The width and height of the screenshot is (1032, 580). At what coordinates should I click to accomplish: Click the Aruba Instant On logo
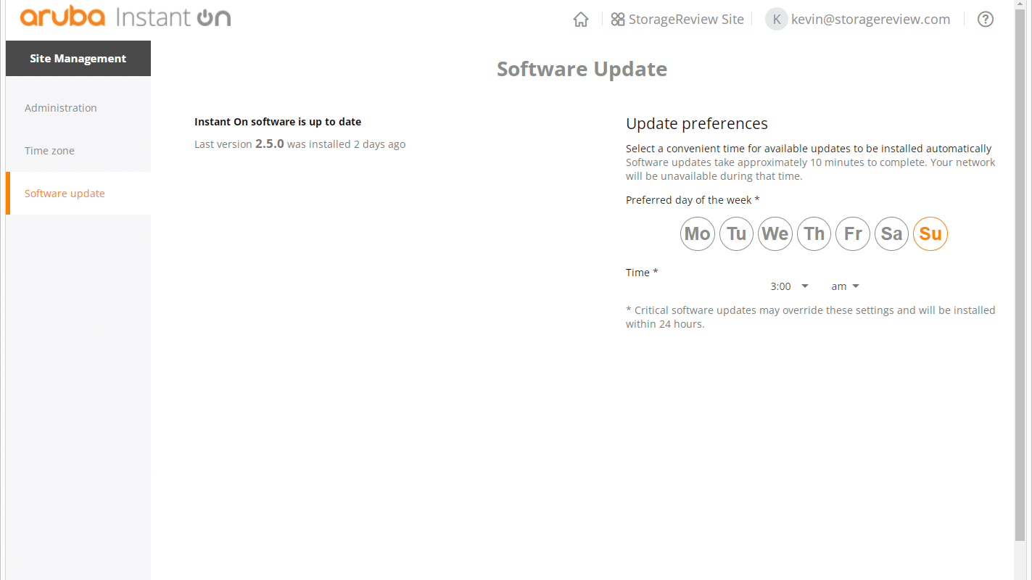coord(125,17)
